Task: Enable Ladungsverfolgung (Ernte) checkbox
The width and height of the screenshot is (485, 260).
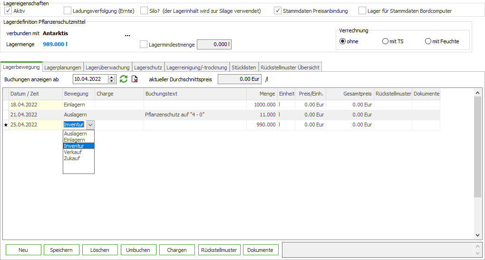Action: pos(68,10)
